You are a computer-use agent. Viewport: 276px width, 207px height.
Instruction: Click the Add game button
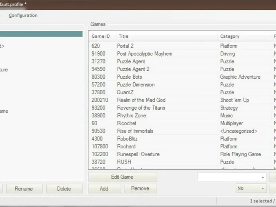point(104,188)
